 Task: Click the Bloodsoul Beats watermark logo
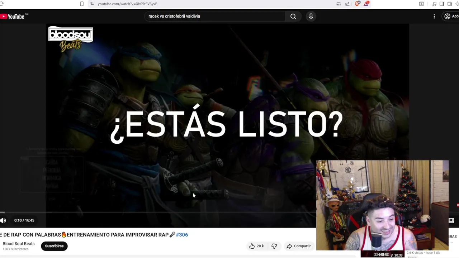pyautogui.click(x=71, y=39)
